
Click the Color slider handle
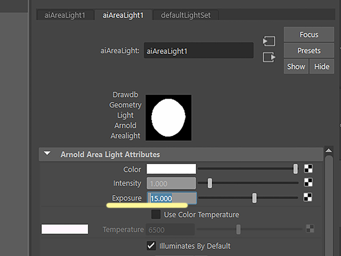[295, 169]
